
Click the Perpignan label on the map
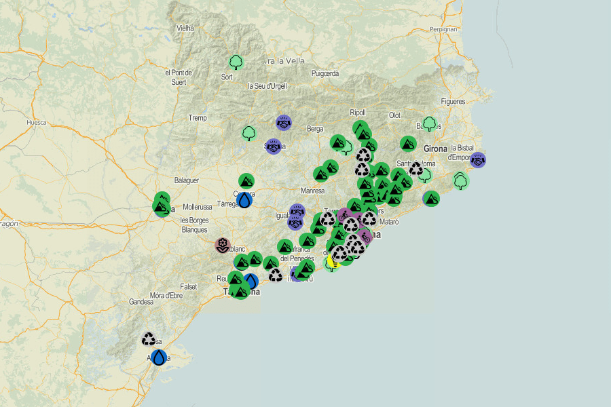coord(444,30)
